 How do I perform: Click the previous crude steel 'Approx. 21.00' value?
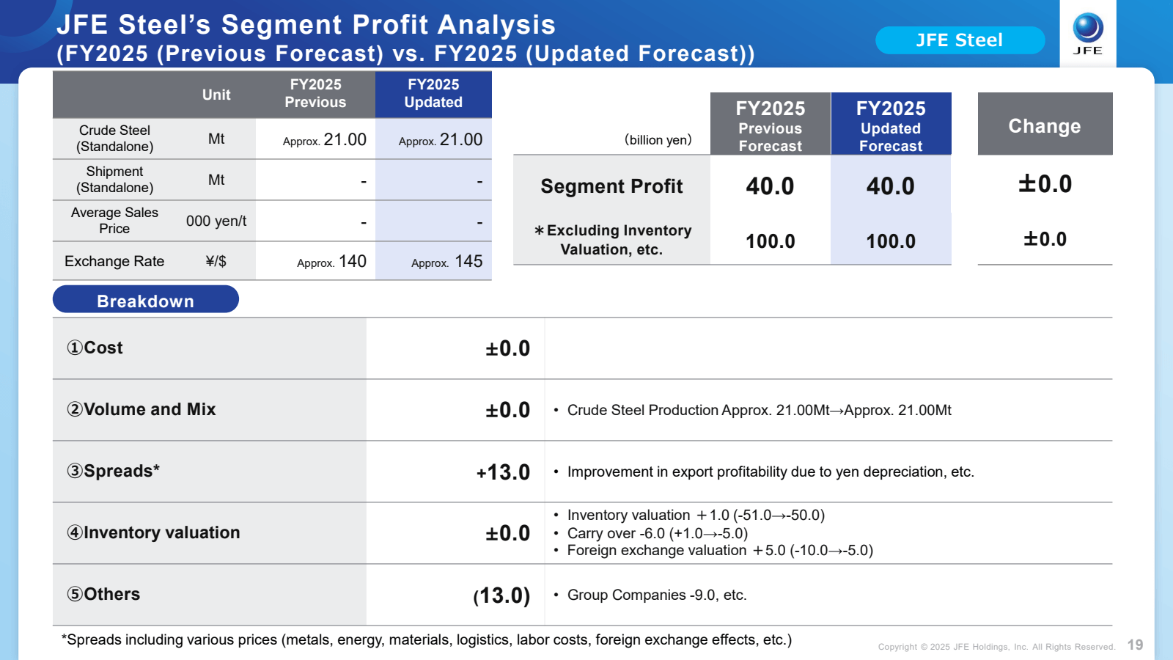coord(325,140)
